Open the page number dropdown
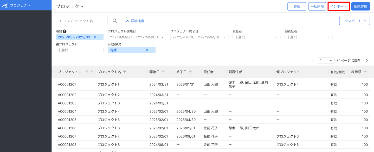Viewport: 374px width, 152px height. (x=326, y=61)
